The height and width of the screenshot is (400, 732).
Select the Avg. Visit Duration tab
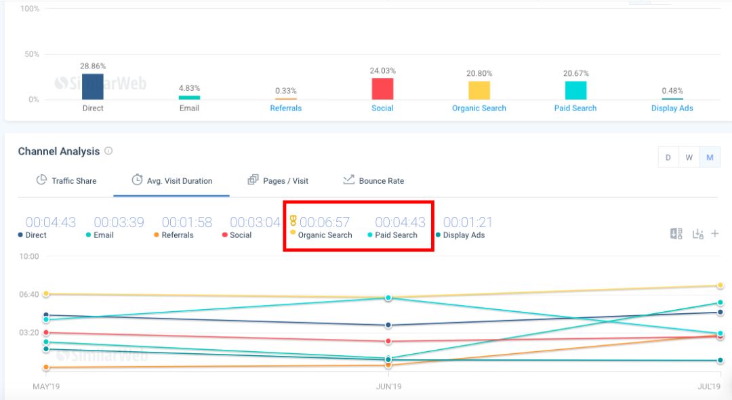pos(171,180)
